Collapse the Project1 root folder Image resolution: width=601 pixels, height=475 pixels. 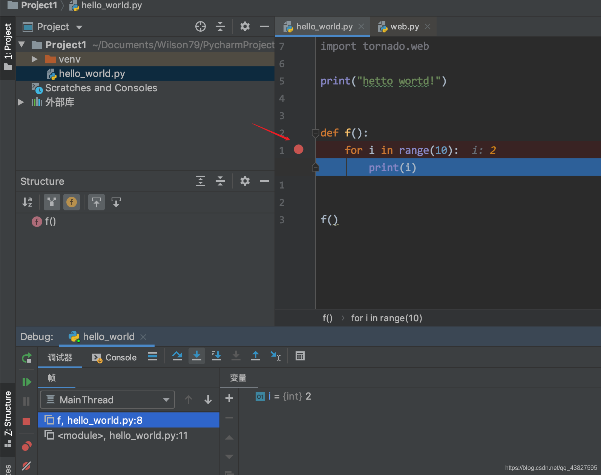pyautogui.click(x=22, y=45)
